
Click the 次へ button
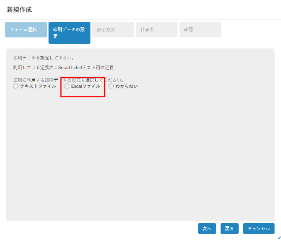click(x=207, y=229)
